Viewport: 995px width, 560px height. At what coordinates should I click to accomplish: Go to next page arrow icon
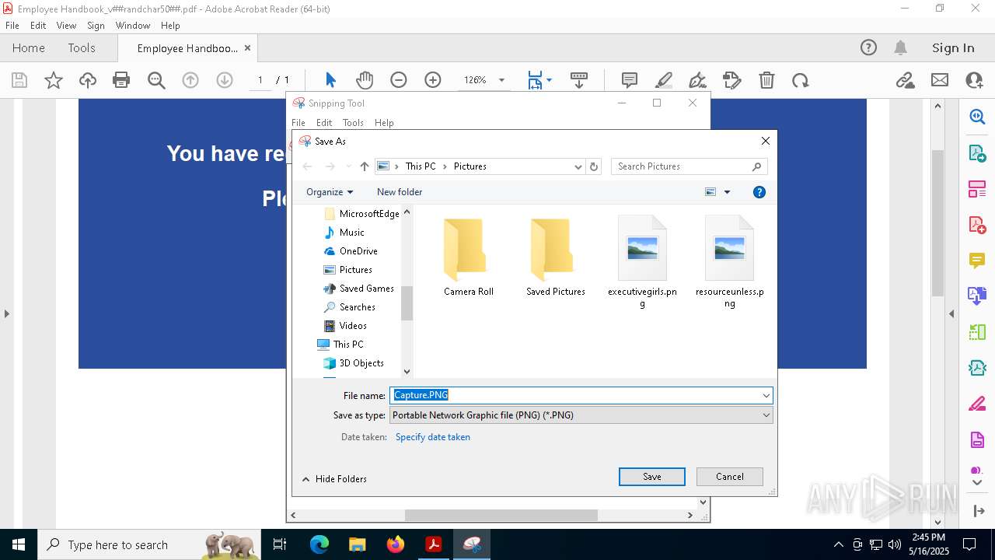click(x=225, y=80)
